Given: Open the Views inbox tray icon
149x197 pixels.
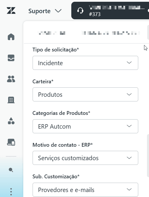Looking at the screenshot, I should pos(11,58).
